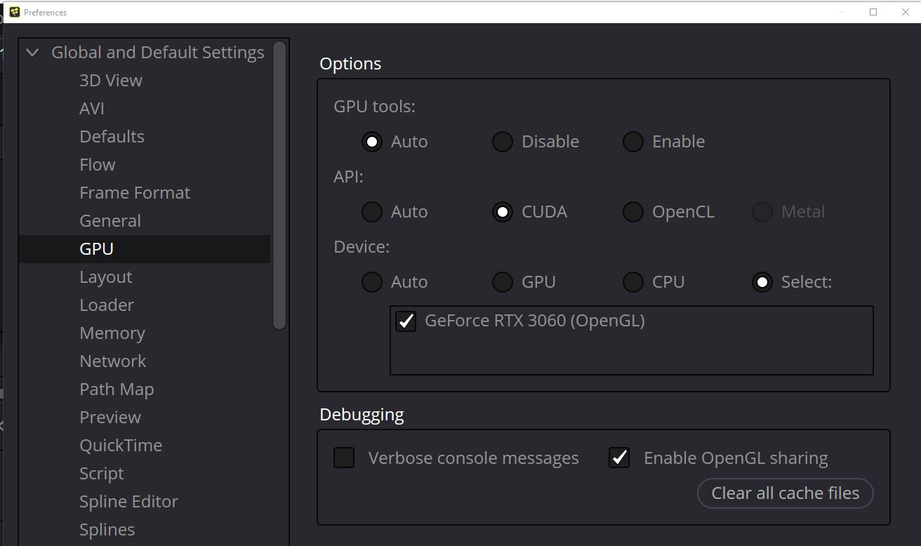The width and height of the screenshot is (921, 546).
Task: Click the settings list scrollbar
Action: point(279,185)
